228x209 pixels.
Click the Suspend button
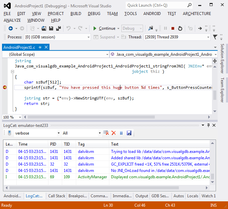(104, 37)
